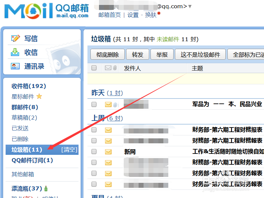The height and width of the screenshot is (198, 264).
Task: Click envelope icon of 军品为本 mail row
Action: coord(108,104)
